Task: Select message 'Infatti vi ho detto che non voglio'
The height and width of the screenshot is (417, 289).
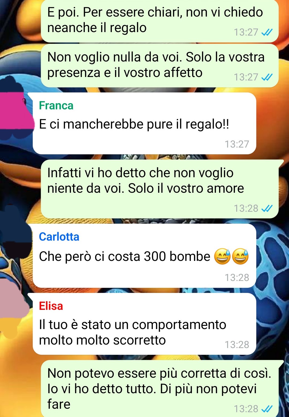Action: [160, 189]
